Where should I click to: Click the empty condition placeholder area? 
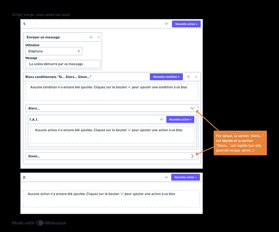(x=112, y=91)
